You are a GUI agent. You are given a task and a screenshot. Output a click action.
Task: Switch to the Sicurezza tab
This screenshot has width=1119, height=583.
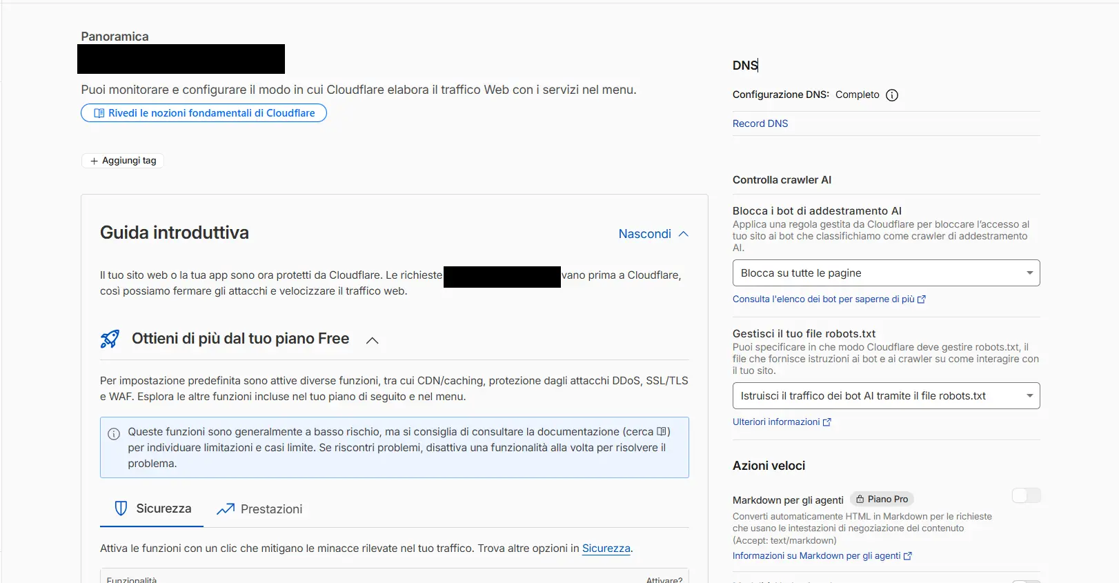(152, 508)
